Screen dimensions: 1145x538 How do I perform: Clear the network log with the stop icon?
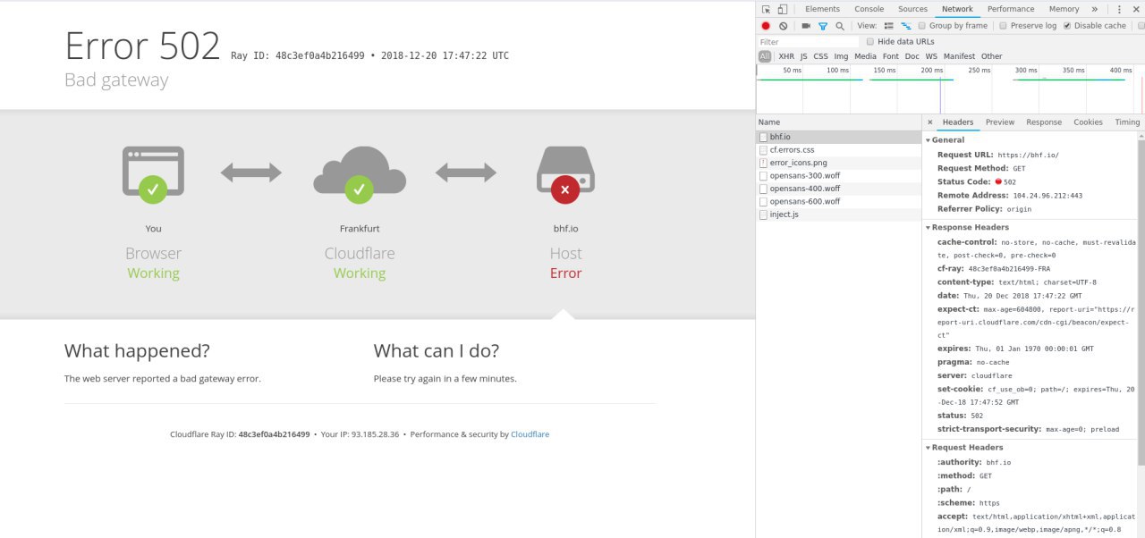coord(783,26)
